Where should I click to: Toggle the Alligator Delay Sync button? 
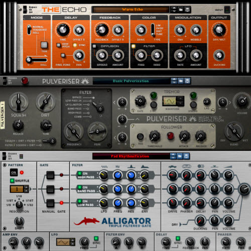tap(178, 238)
